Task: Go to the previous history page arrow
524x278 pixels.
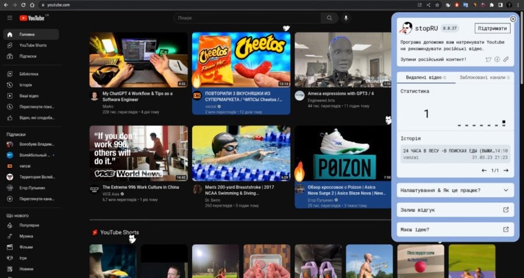Action: tap(484, 171)
